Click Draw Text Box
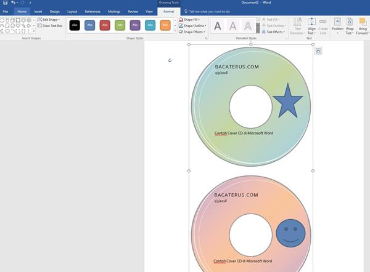 point(50,26)
